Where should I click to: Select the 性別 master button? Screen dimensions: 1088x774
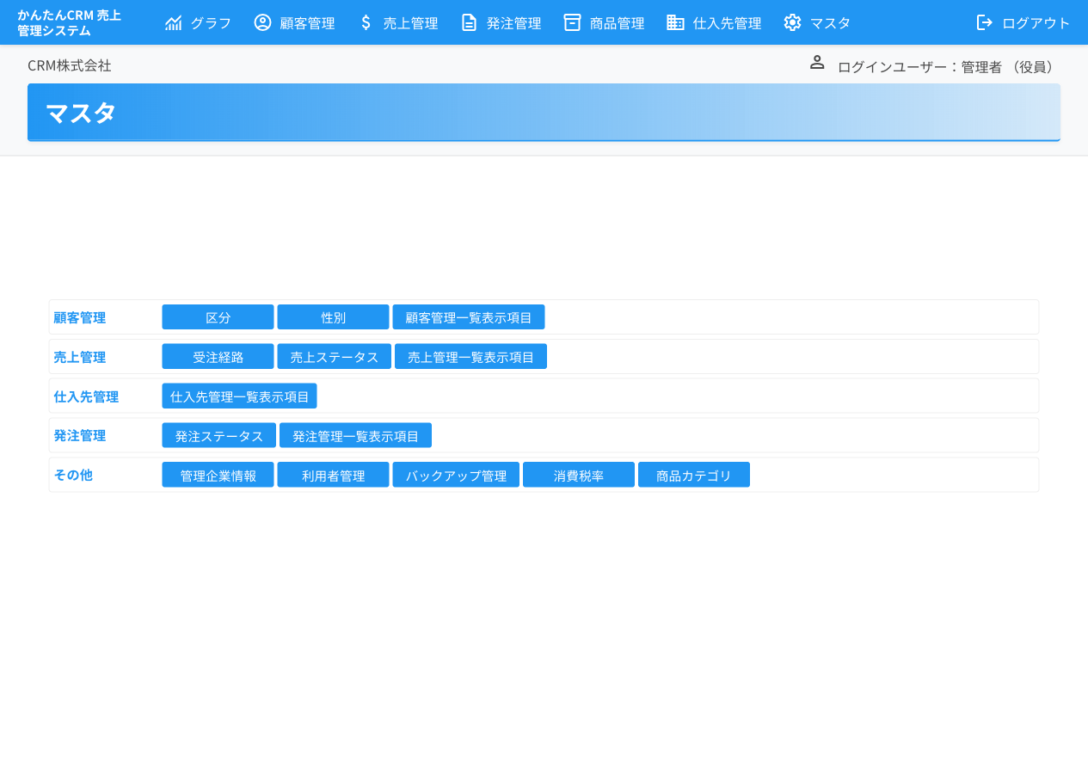[x=333, y=317]
